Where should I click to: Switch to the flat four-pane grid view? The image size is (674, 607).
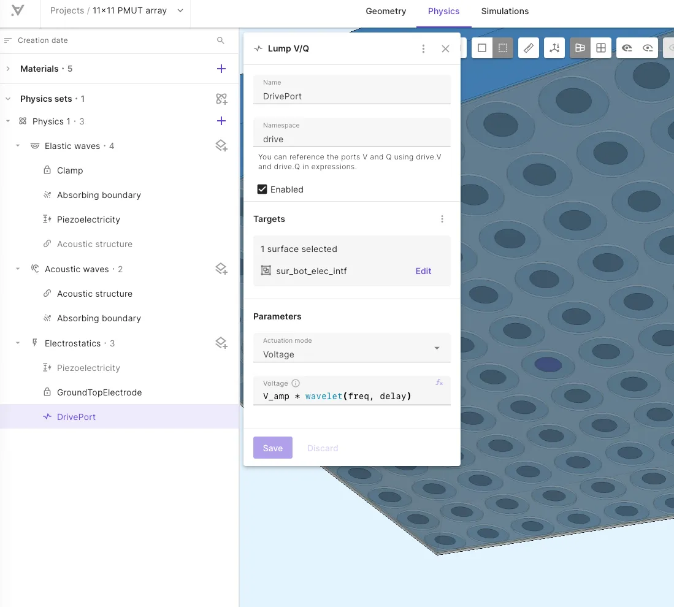point(601,48)
